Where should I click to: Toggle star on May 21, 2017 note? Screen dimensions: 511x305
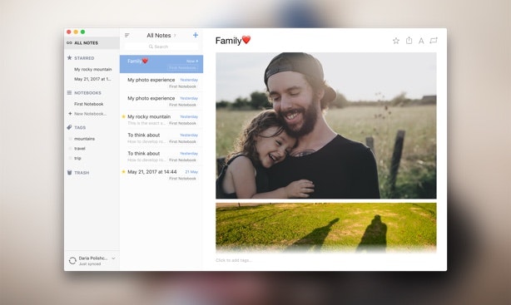[x=123, y=171]
